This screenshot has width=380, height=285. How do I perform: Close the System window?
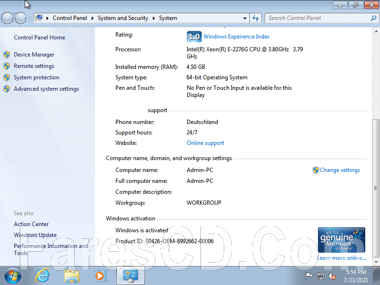(x=371, y=5)
